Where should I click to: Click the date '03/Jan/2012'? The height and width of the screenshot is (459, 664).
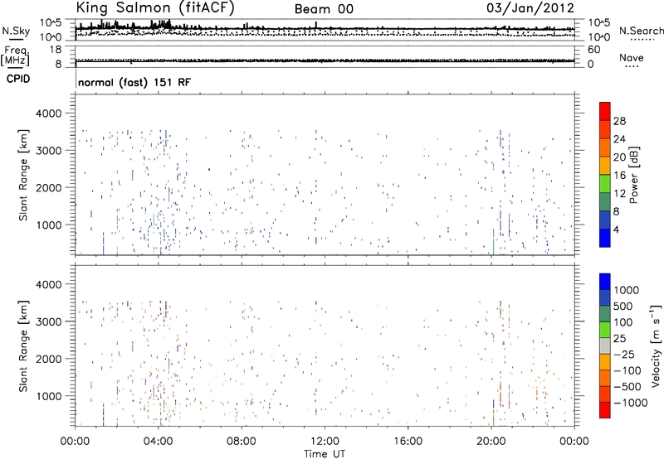pyautogui.click(x=530, y=8)
